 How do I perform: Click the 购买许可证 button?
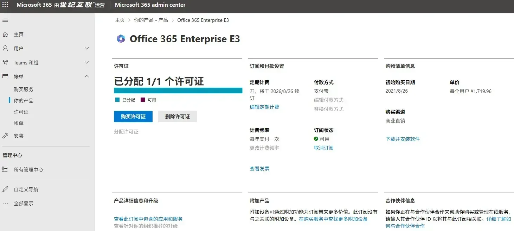[133, 117]
